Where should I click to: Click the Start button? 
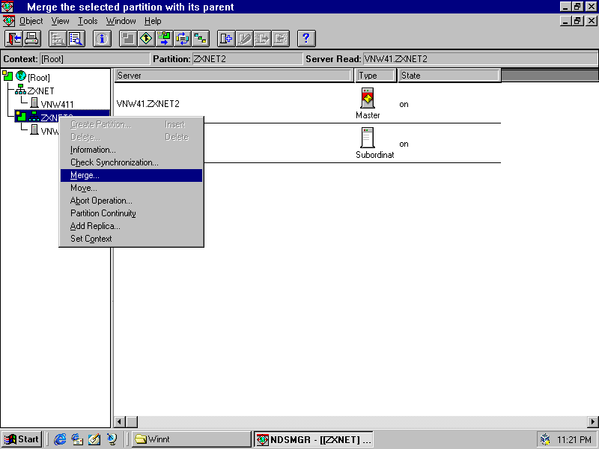tap(22, 439)
